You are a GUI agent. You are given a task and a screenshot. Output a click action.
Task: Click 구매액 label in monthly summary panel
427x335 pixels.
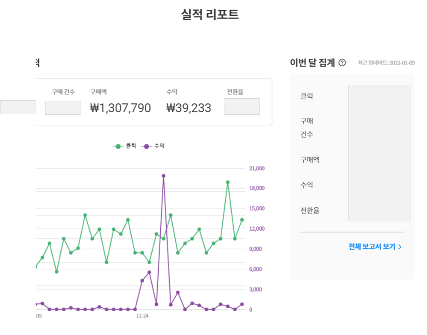point(310,160)
